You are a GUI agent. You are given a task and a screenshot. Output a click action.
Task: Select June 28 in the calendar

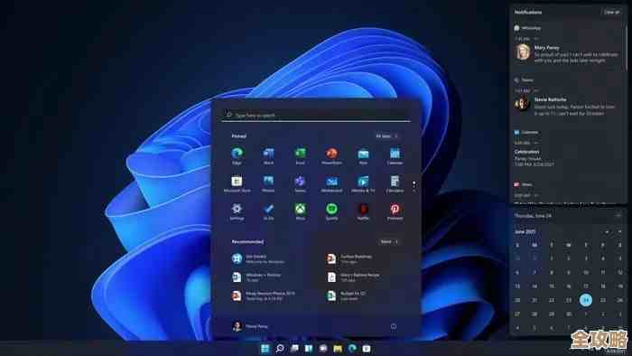tap(534, 314)
